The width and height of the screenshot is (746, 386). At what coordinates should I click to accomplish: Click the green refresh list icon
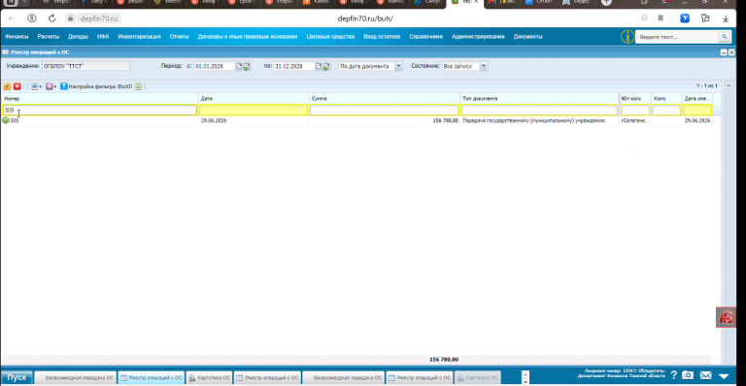point(139,86)
